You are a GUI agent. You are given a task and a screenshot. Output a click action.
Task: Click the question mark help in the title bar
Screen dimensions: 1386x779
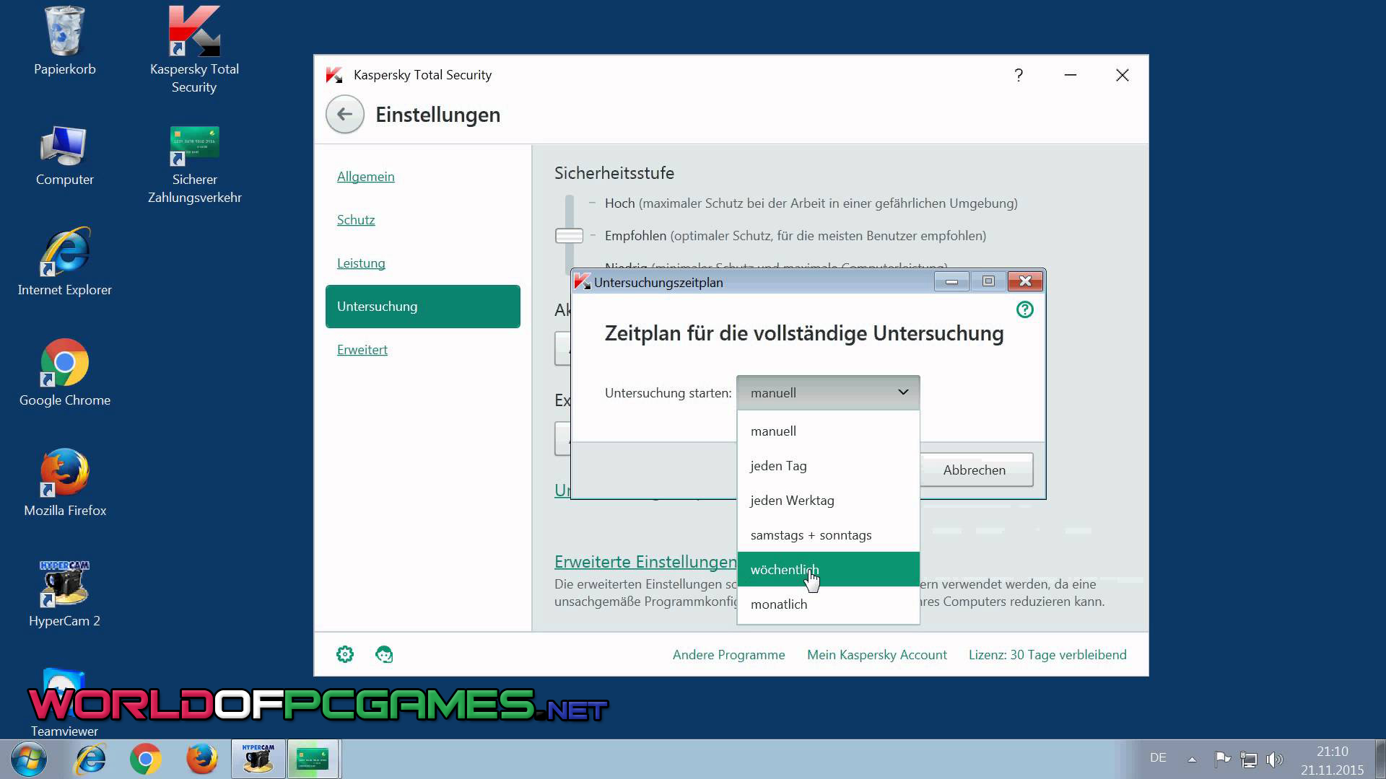click(1018, 75)
